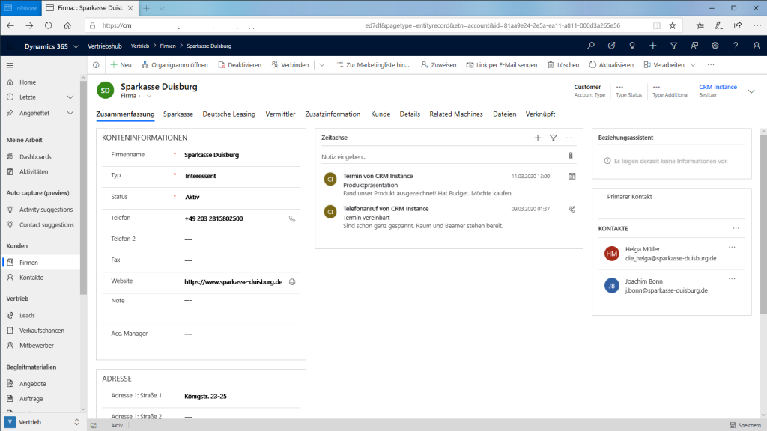Switch to the Related Machines tab
767x431 pixels.
click(457, 114)
